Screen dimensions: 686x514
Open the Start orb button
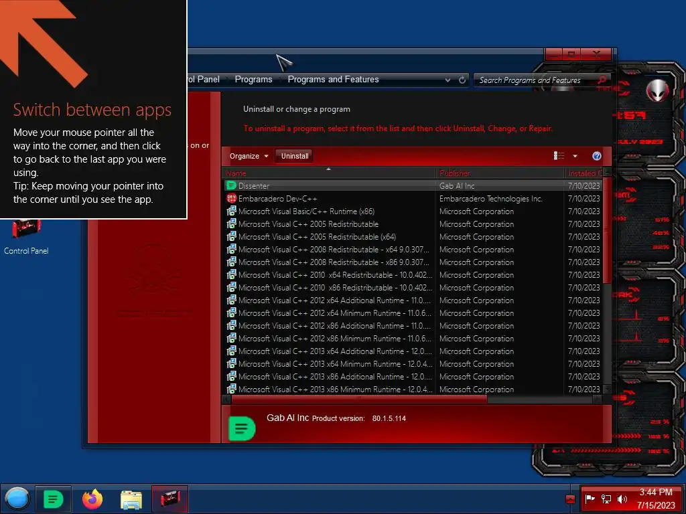(x=17, y=499)
